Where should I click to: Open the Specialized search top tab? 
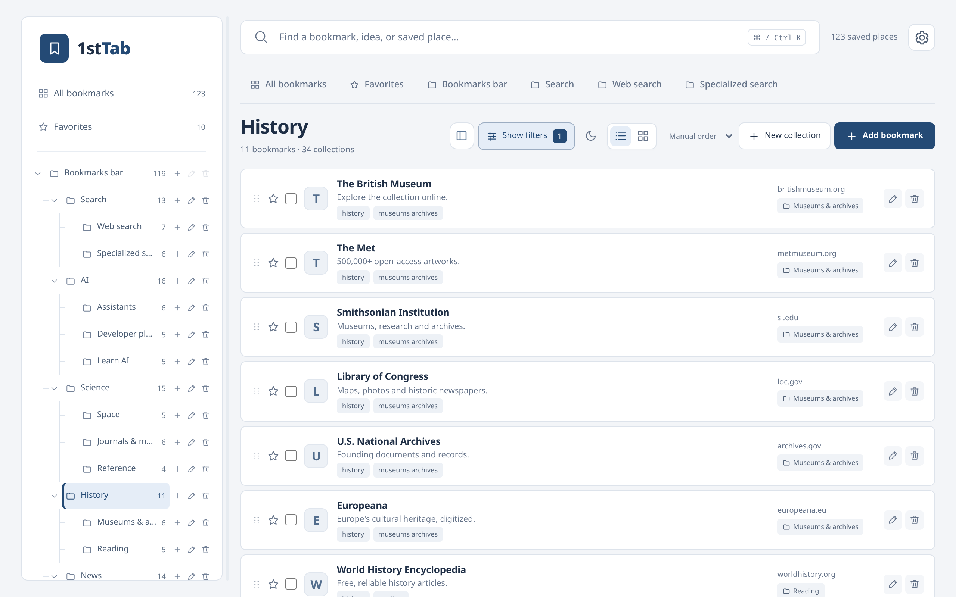[x=731, y=84]
